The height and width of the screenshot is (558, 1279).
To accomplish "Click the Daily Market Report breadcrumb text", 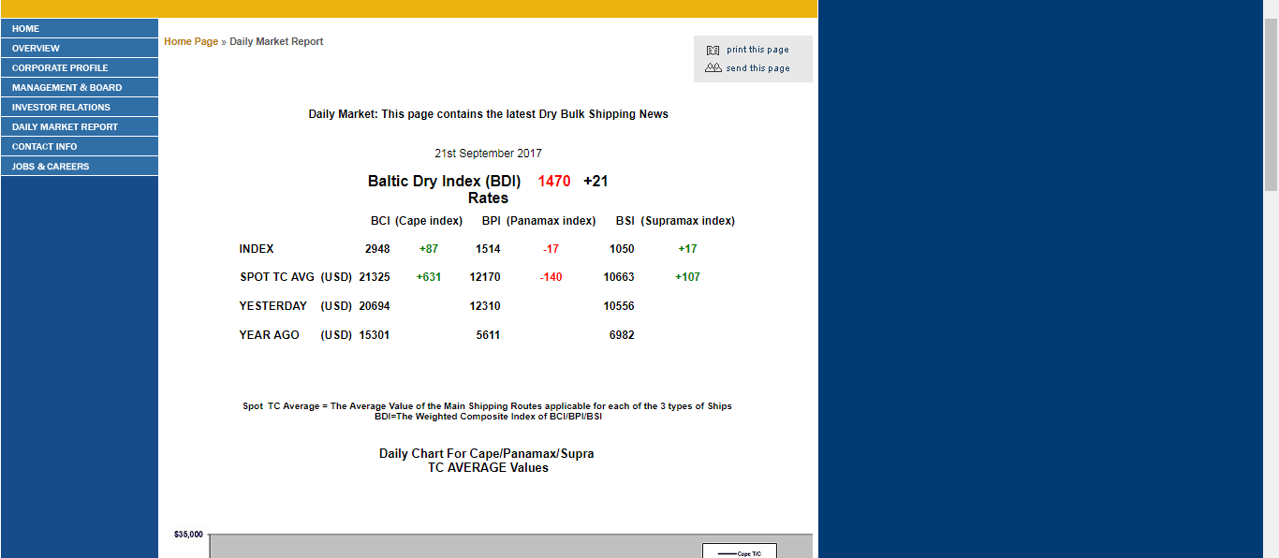I will click(277, 42).
